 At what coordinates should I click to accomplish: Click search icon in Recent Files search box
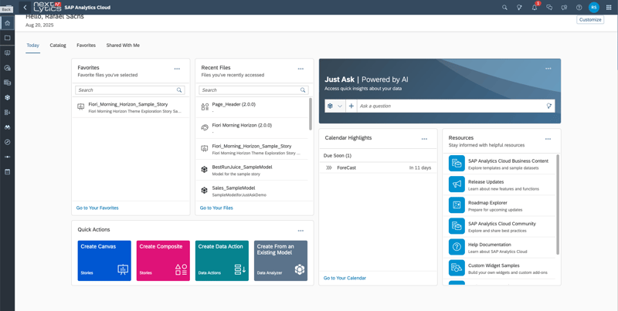coord(303,90)
